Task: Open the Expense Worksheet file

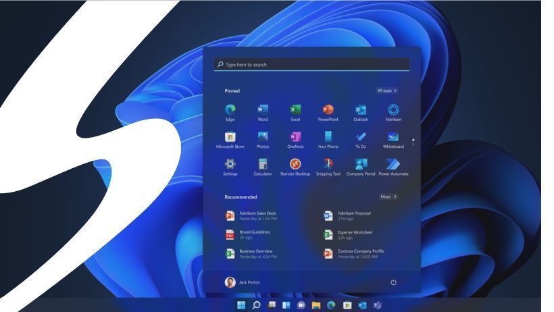Action: point(349,234)
